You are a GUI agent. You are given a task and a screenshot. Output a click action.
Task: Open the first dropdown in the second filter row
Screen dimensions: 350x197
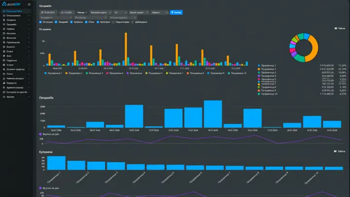[56, 18]
